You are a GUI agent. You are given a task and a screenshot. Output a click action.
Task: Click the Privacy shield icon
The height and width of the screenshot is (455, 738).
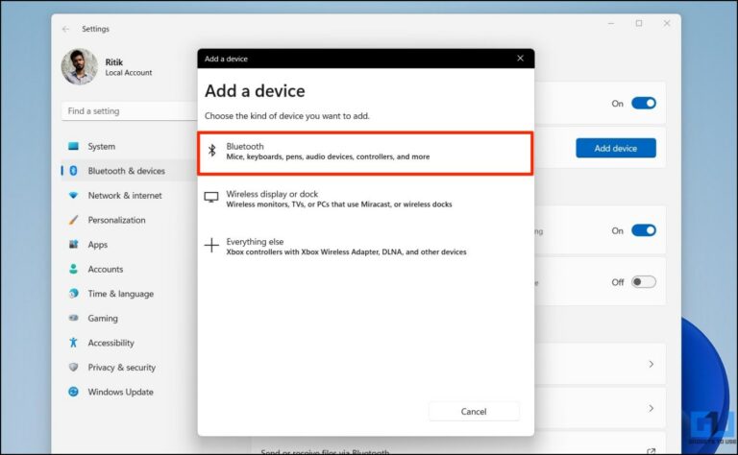tap(73, 367)
